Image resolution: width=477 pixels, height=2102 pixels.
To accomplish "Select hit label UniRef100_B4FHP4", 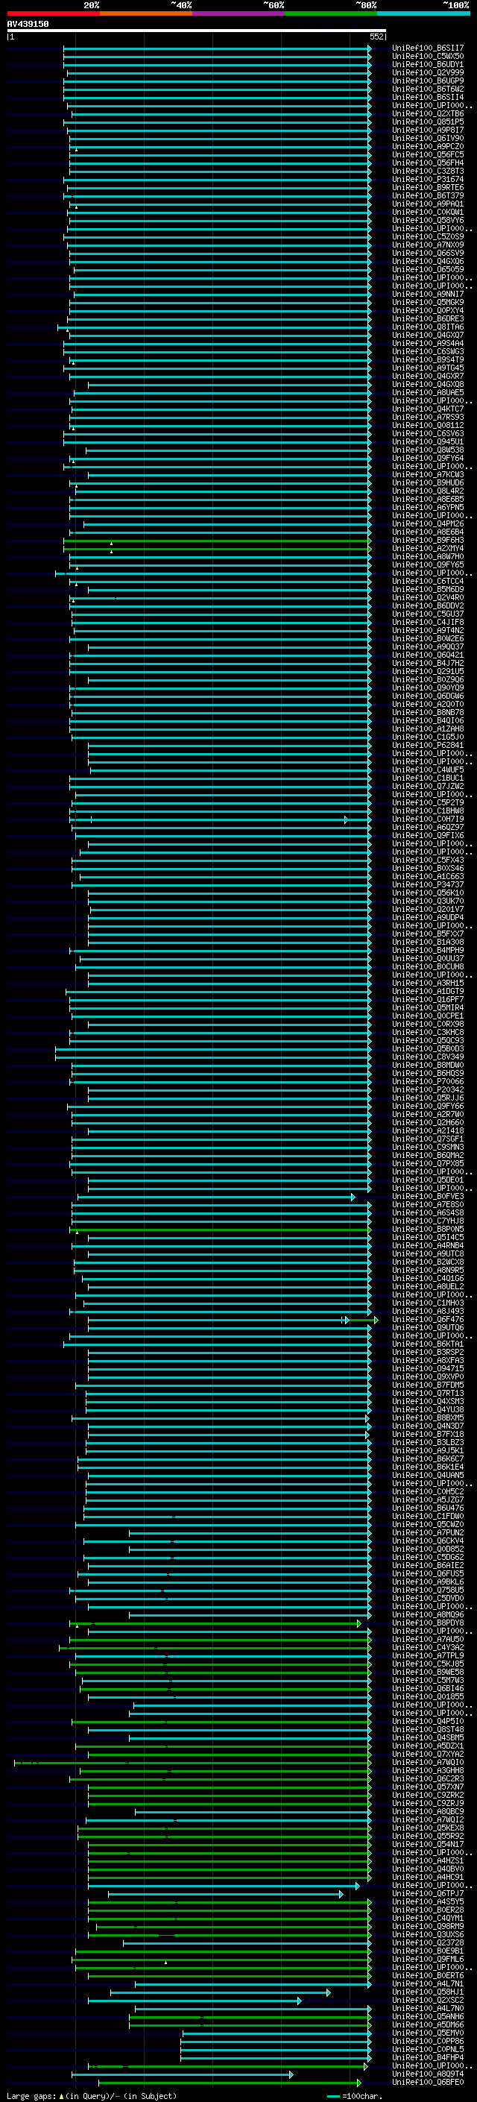I will tap(427, 2058).
